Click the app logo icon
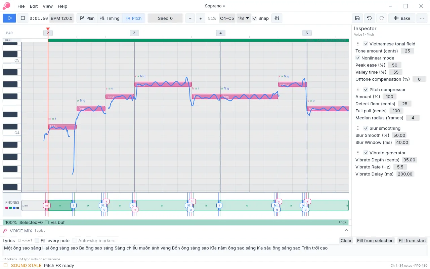This screenshot has height=269, width=430. point(6,6)
